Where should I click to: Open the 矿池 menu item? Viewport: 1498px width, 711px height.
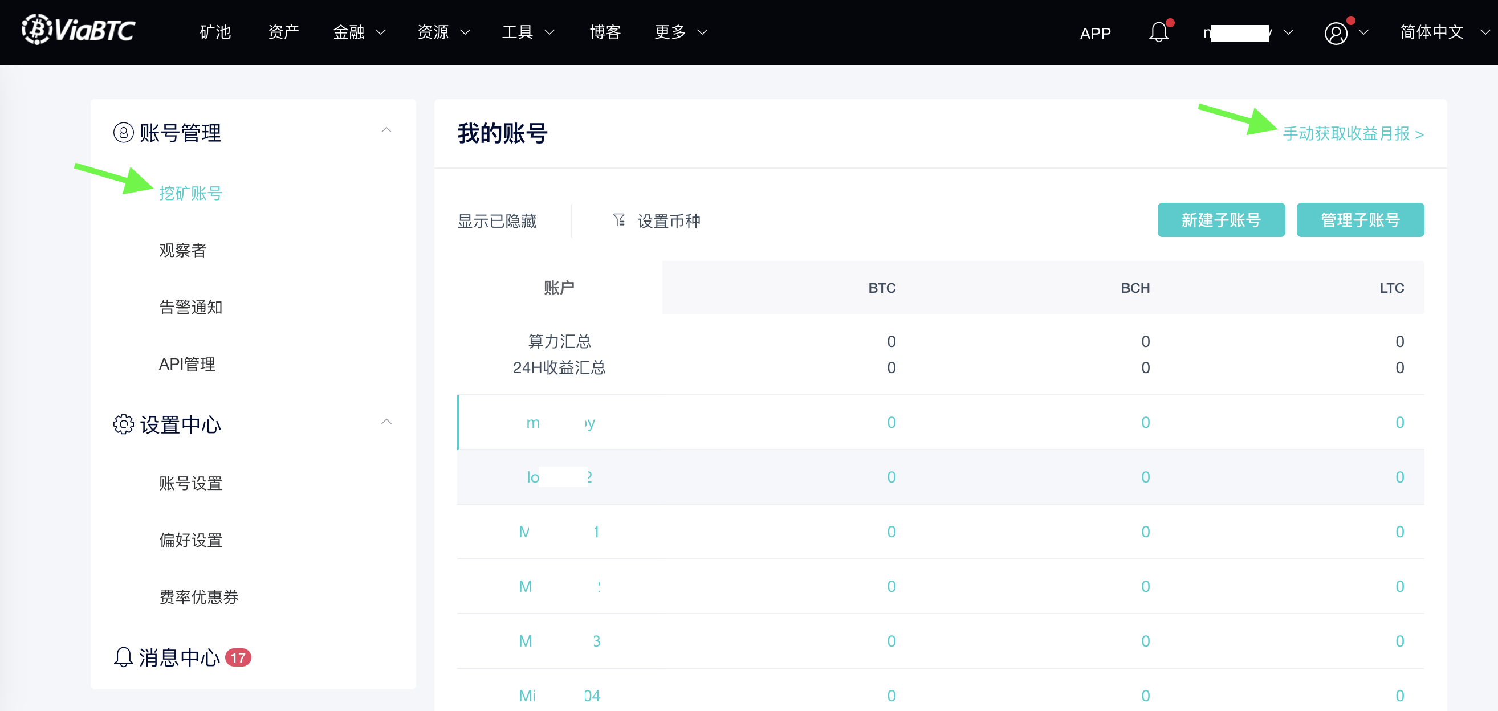[x=215, y=32]
